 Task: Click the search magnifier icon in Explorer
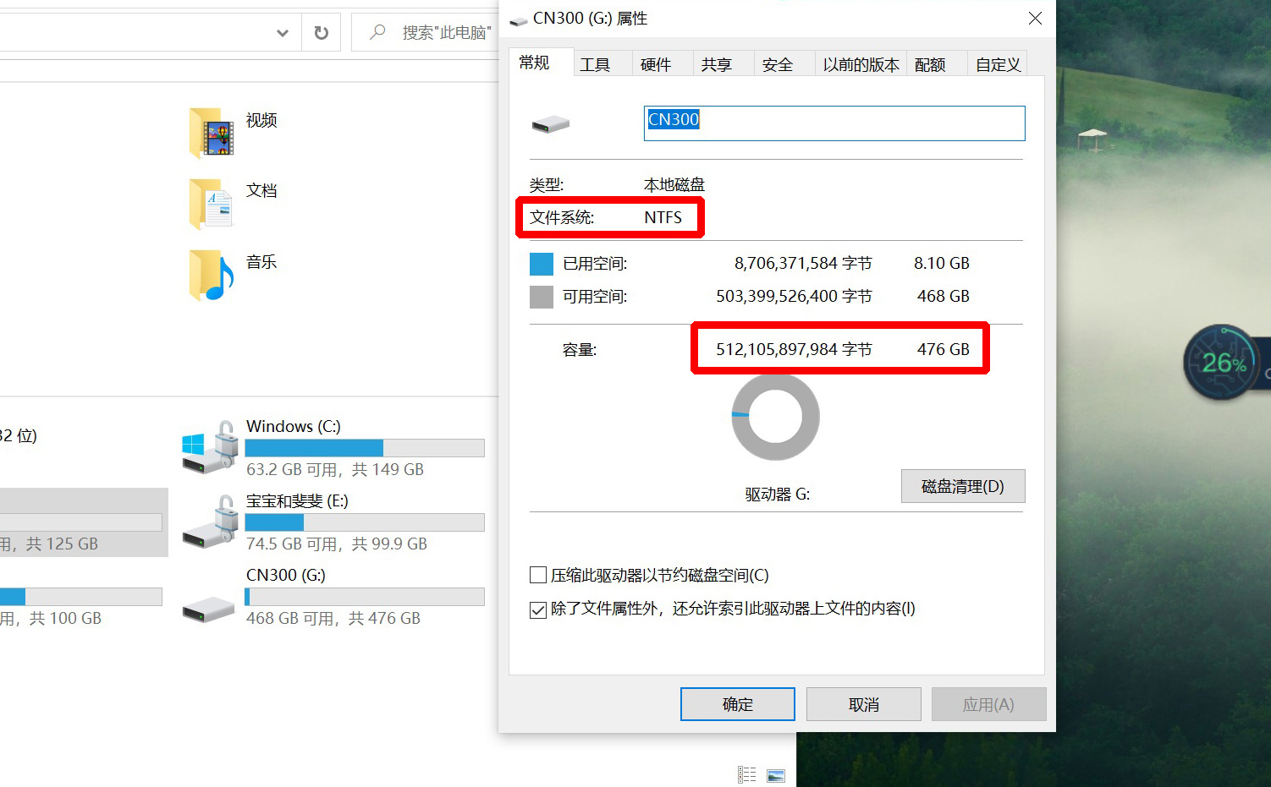coord(377,32)
